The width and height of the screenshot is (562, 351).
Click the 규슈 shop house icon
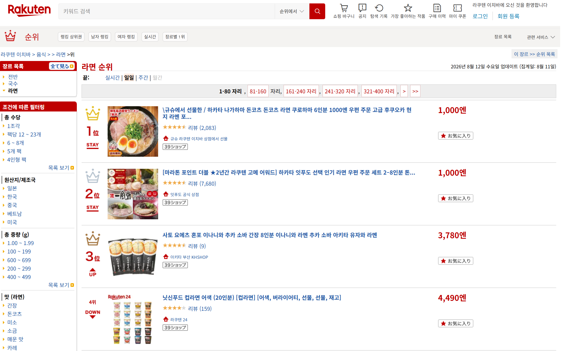pos(166,138)
